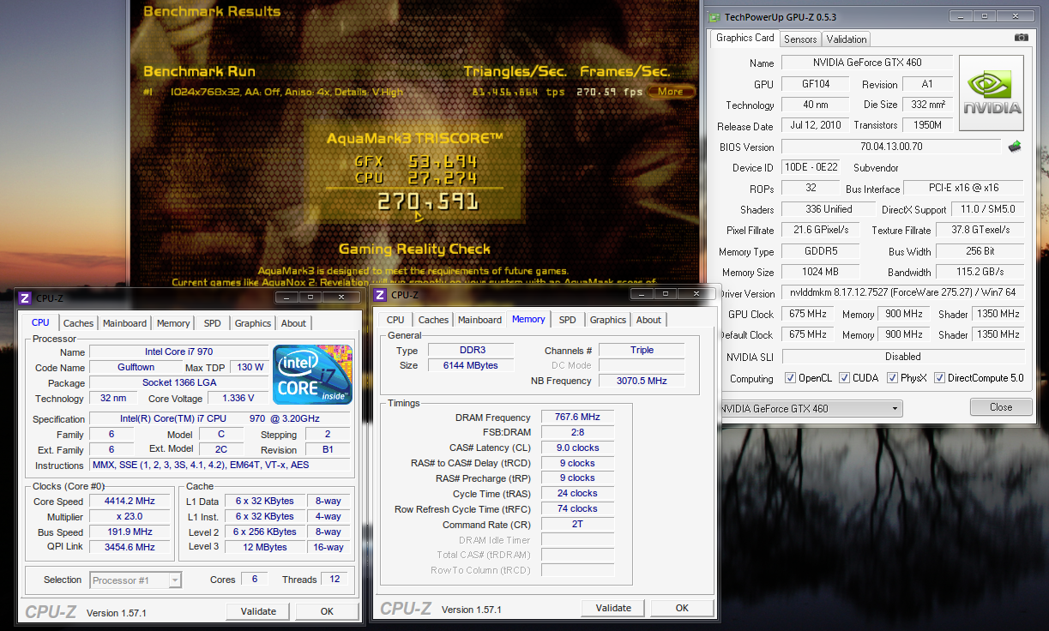This screenshot has height=631, width=1049.
Task: Click the AquaMark3 total score 270,591
Action: coord(428,202)
